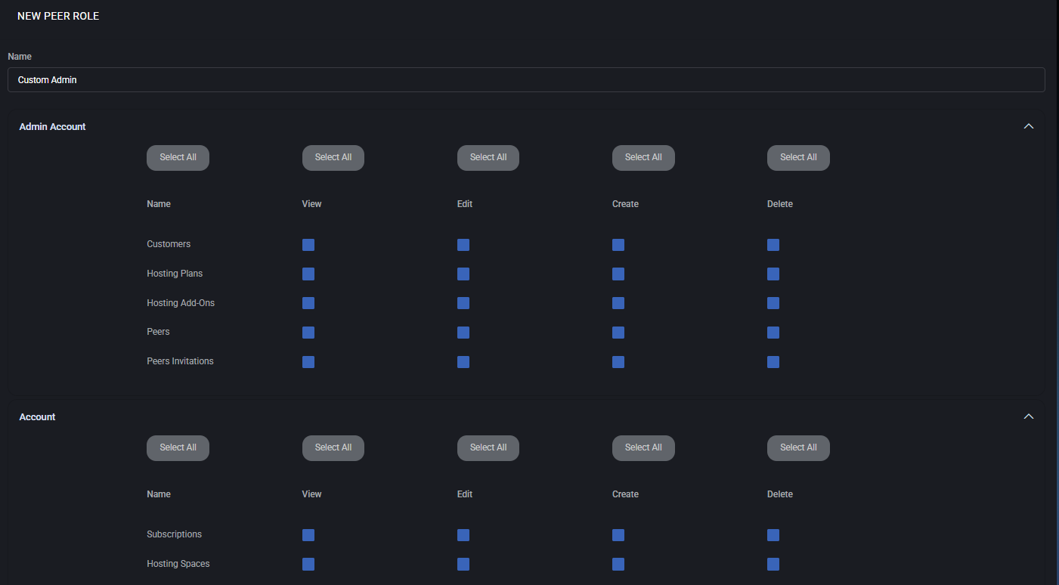
Task: Toggle View checkbox for Peers Invitations
Action: click(308, 362)
